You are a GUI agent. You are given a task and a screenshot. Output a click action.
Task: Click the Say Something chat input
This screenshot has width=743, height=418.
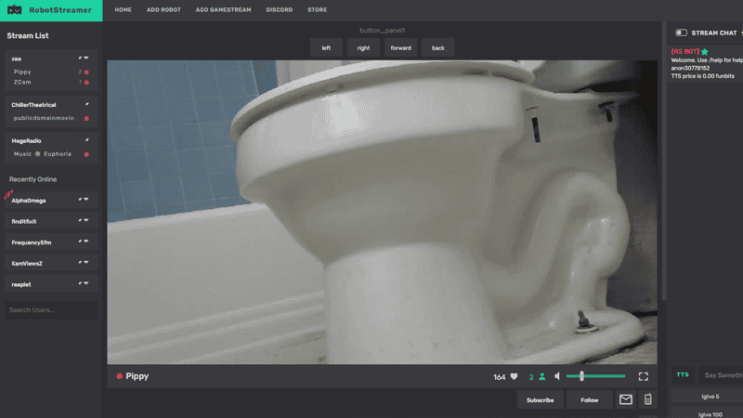click(722, 375)
